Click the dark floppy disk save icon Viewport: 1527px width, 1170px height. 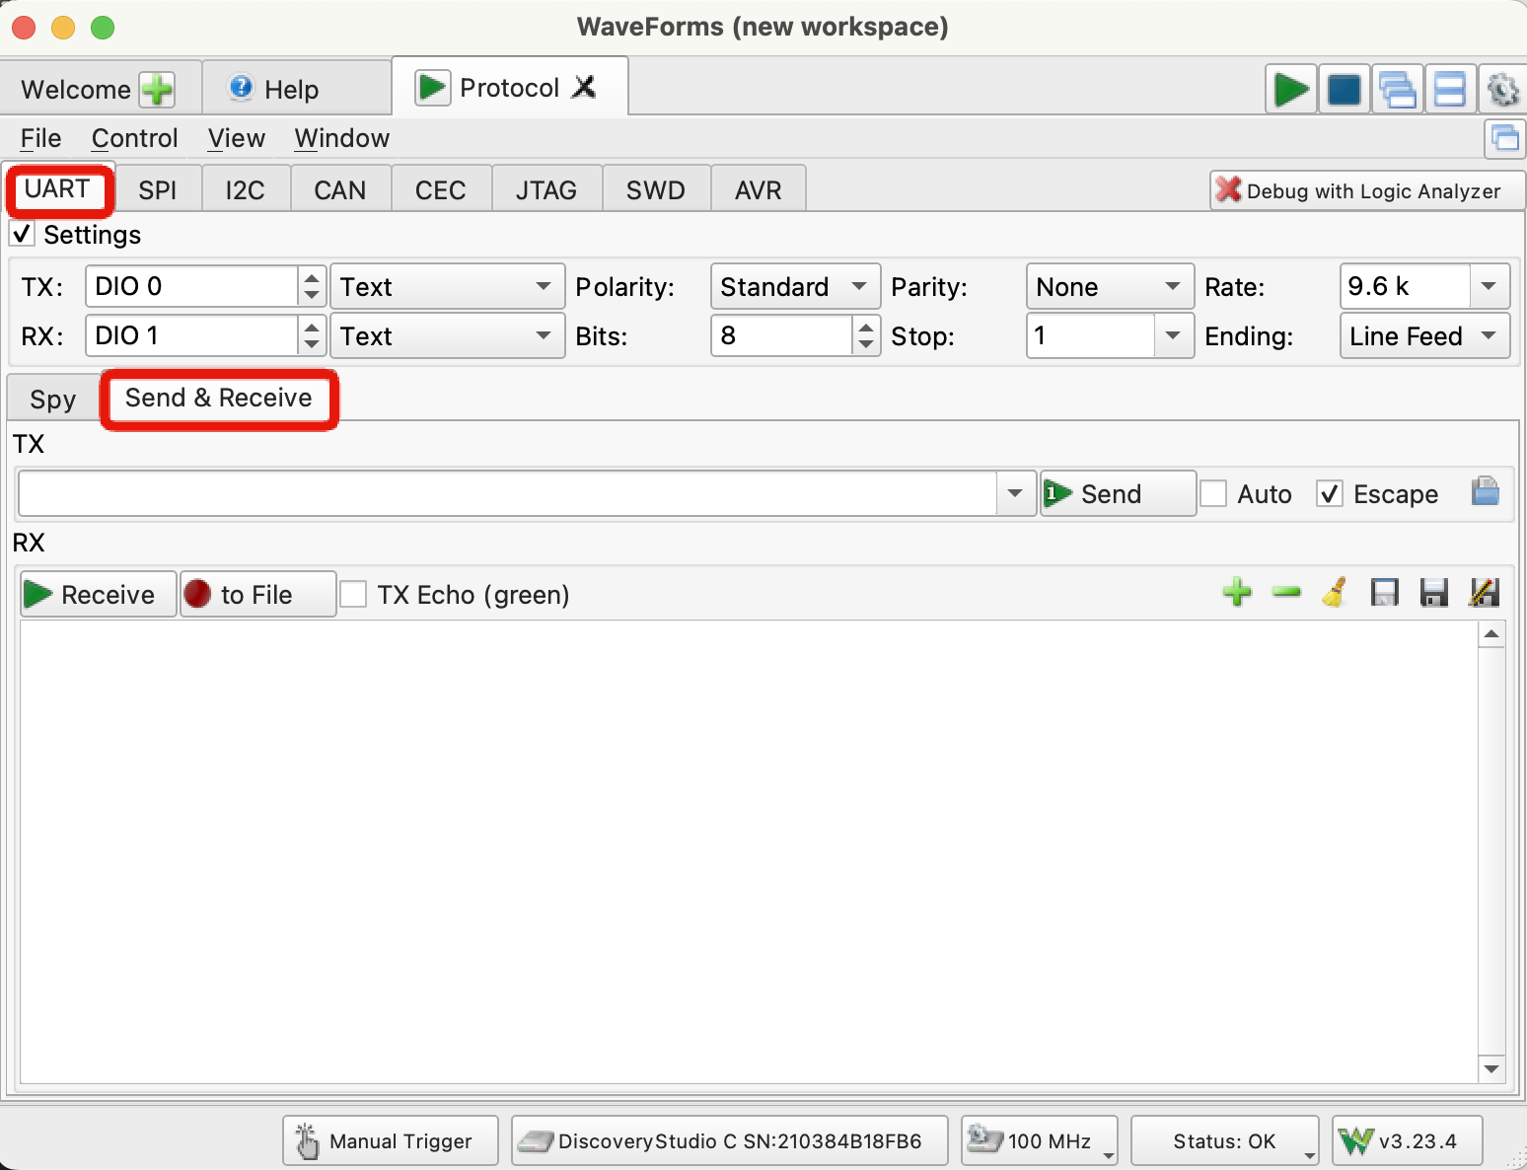click(x=1433, y=593)
